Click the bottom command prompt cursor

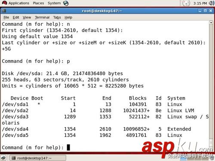68,147
